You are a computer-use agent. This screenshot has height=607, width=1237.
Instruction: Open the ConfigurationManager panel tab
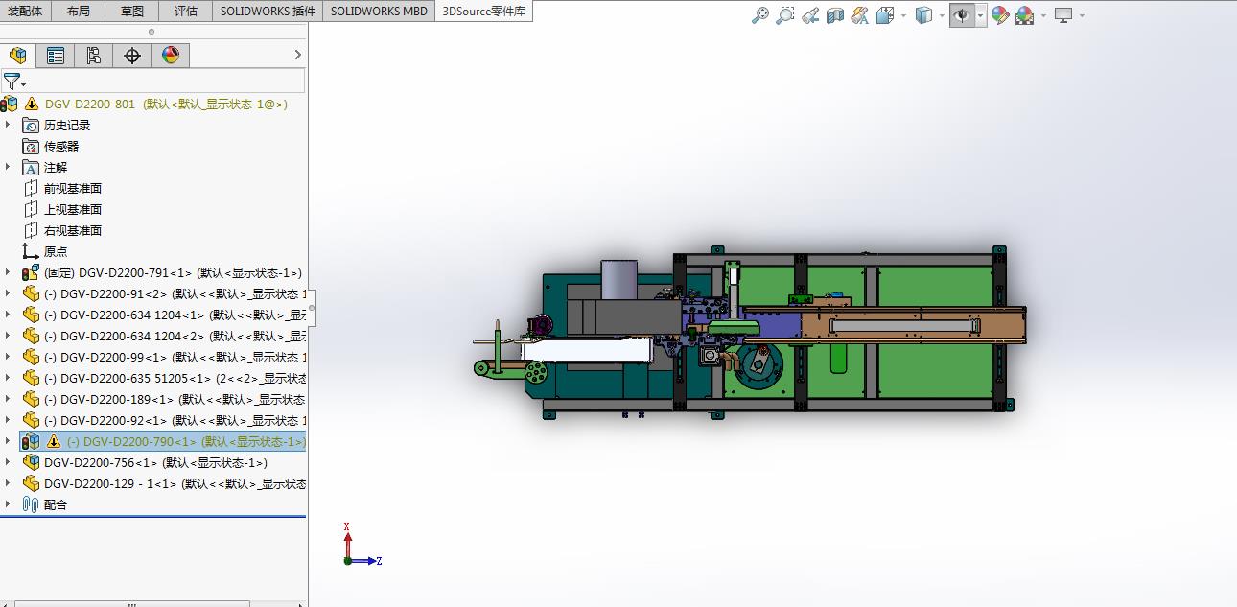94,56
